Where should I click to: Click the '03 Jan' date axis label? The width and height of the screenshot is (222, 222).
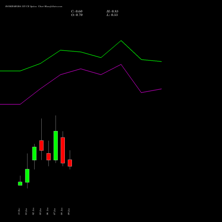point(40,211)
